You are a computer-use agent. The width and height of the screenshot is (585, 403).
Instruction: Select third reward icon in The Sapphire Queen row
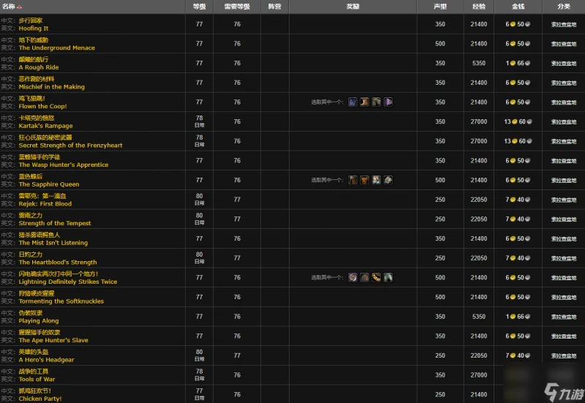377,180
